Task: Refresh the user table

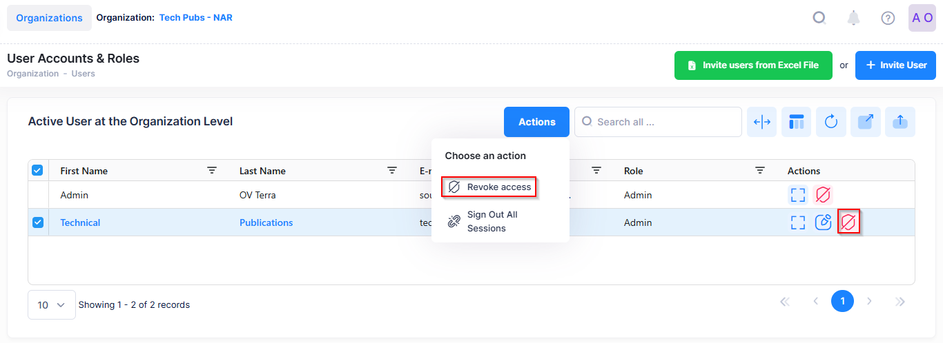Action: coord(831,122)
